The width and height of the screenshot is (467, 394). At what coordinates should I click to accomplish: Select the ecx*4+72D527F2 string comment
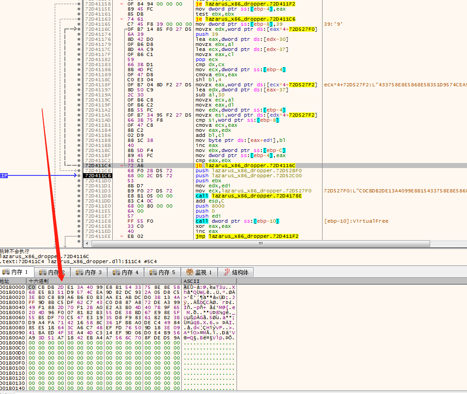point(395,85)
